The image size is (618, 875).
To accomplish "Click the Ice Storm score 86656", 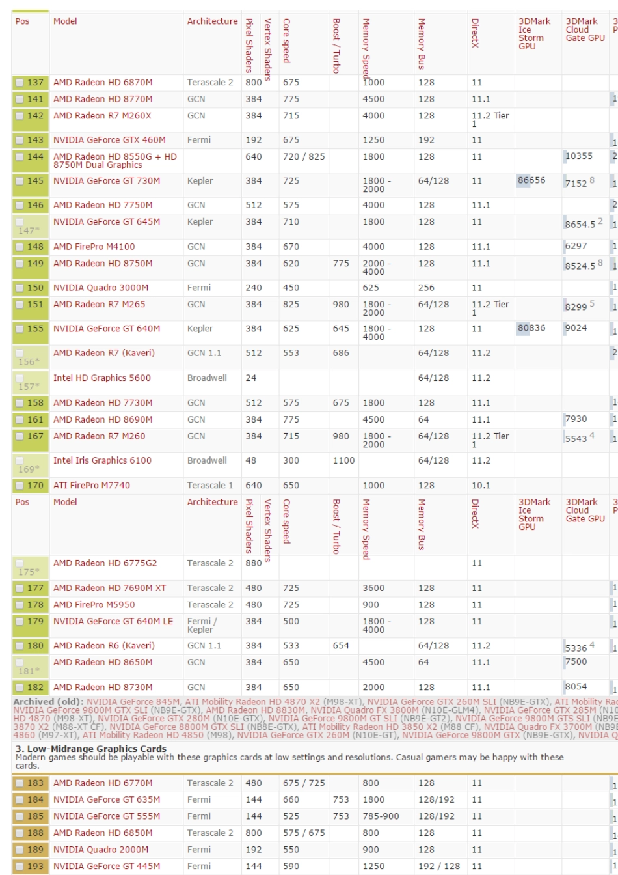I will 532,181.
